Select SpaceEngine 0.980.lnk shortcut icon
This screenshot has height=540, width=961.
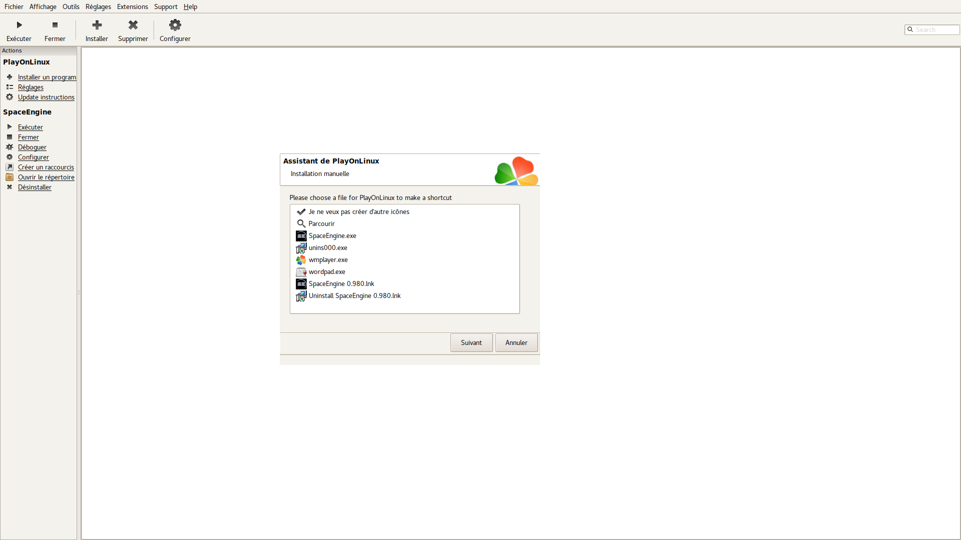(301, 283)
